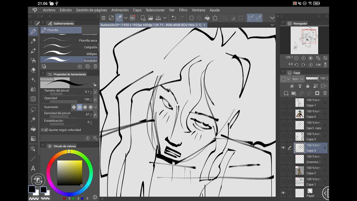
Task: Flip canvas horizontally in Navigator
Action: click(x=318, y=64)
